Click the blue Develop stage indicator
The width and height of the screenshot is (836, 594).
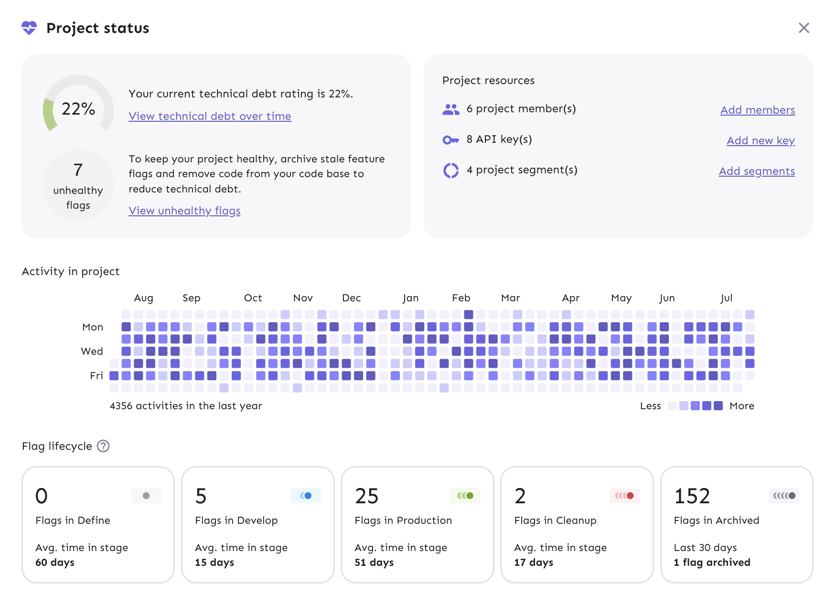pyautogui.click(x=306, y=496)
